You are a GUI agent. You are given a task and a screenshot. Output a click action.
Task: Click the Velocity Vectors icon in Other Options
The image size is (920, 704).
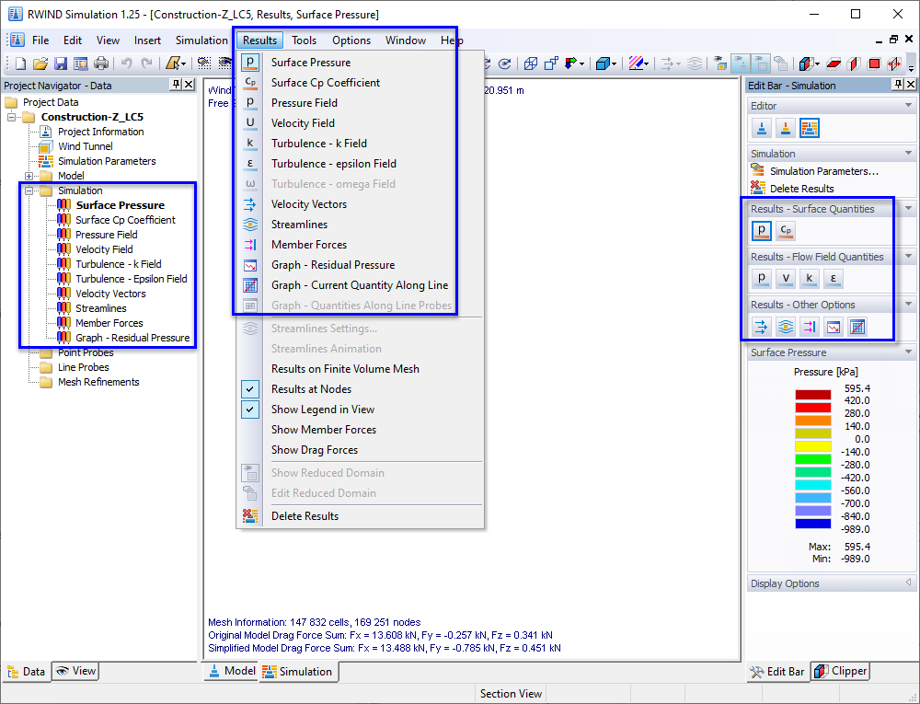pyautogui.click(x=762, y=327)
